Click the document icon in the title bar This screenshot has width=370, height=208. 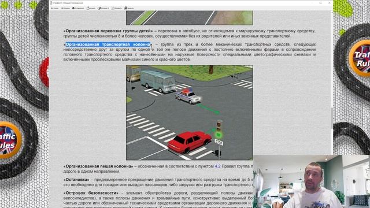(x=51, y=3)
